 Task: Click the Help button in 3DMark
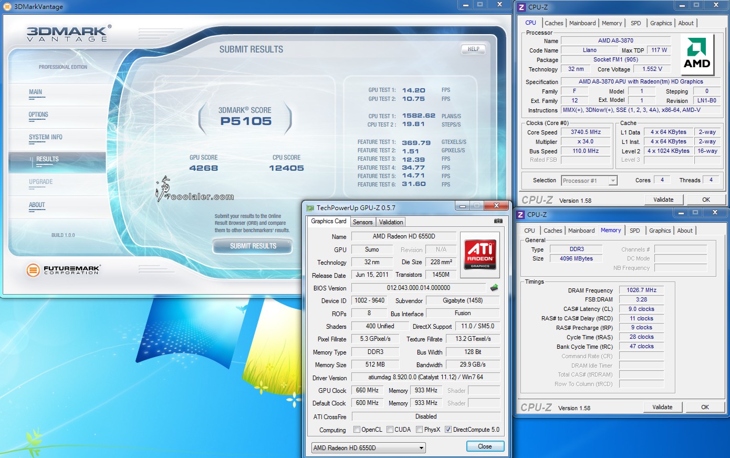473,49
